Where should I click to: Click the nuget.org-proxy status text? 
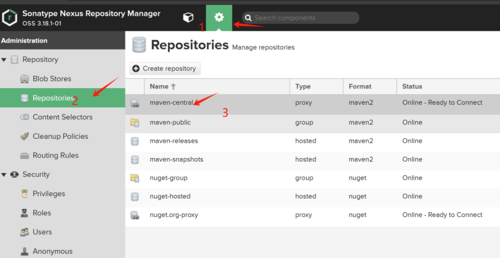[442, 215]
